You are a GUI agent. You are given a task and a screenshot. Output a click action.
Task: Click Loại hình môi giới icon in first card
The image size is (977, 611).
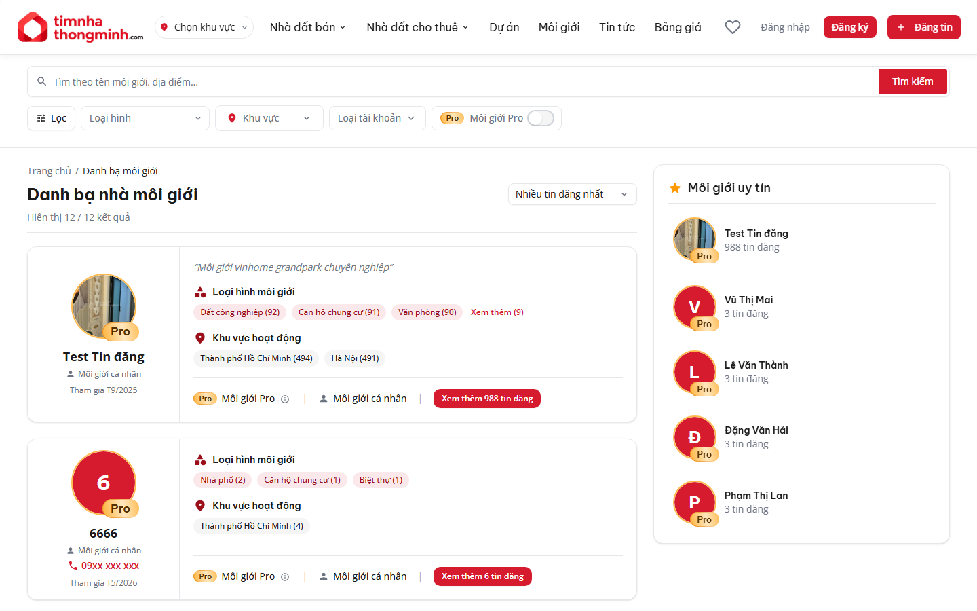coord(200,292)
